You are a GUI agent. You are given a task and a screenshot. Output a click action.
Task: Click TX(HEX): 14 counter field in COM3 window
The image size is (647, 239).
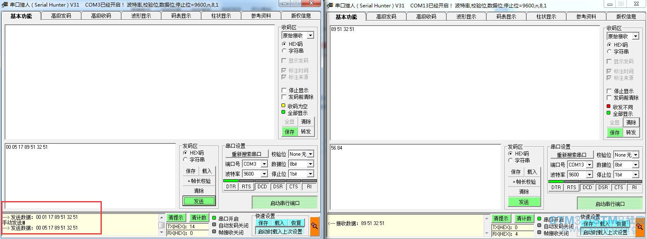pyautogui.click(x=188, y=227)
